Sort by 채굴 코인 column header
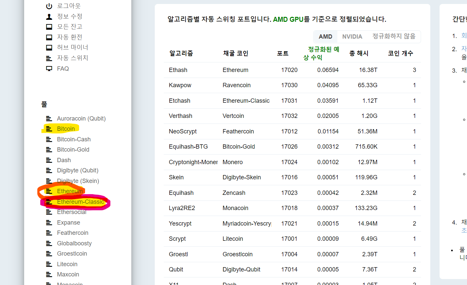This screenshot has height=285, width=467. pyautogui.click(x=235, y=53)
